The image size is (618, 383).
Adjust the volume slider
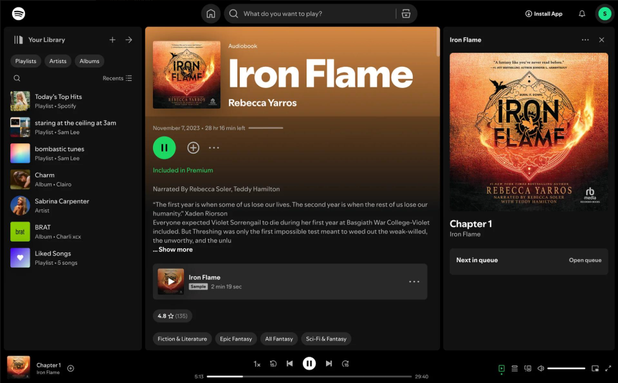(x=566, y=368)
